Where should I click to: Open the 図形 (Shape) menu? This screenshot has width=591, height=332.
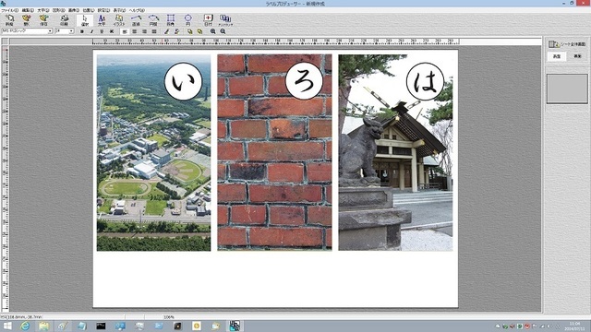click(59, 10)
